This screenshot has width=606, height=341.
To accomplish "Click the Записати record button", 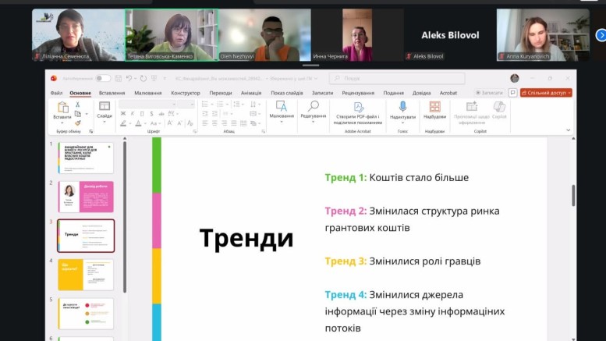I will (490, 93).
